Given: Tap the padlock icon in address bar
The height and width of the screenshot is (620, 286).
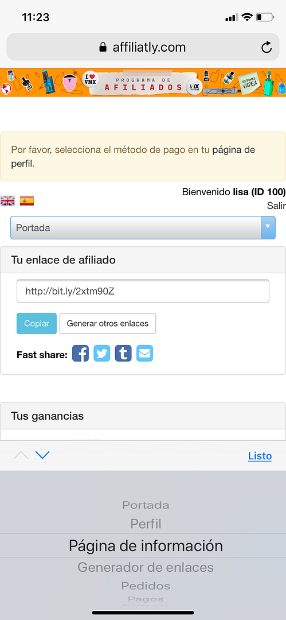Looking at the screenshot, I should [x=103, y=48].
